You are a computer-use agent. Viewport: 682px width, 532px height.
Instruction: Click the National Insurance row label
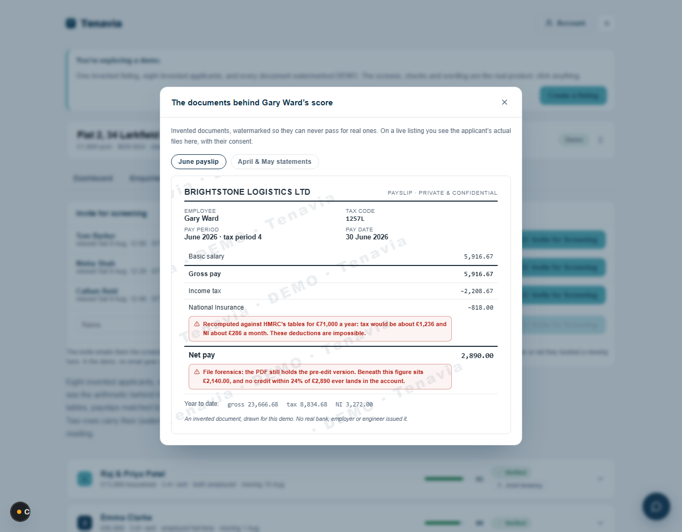pyautogui.click(x=216, y=307)
